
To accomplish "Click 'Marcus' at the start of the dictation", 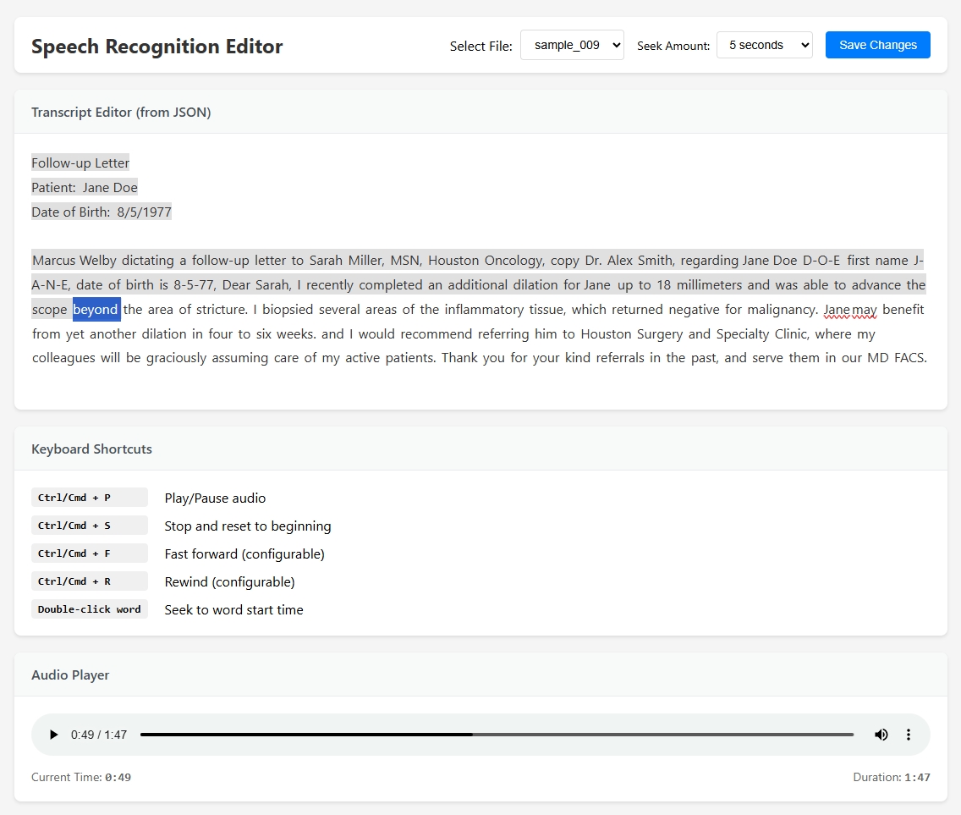I will 53,261.
